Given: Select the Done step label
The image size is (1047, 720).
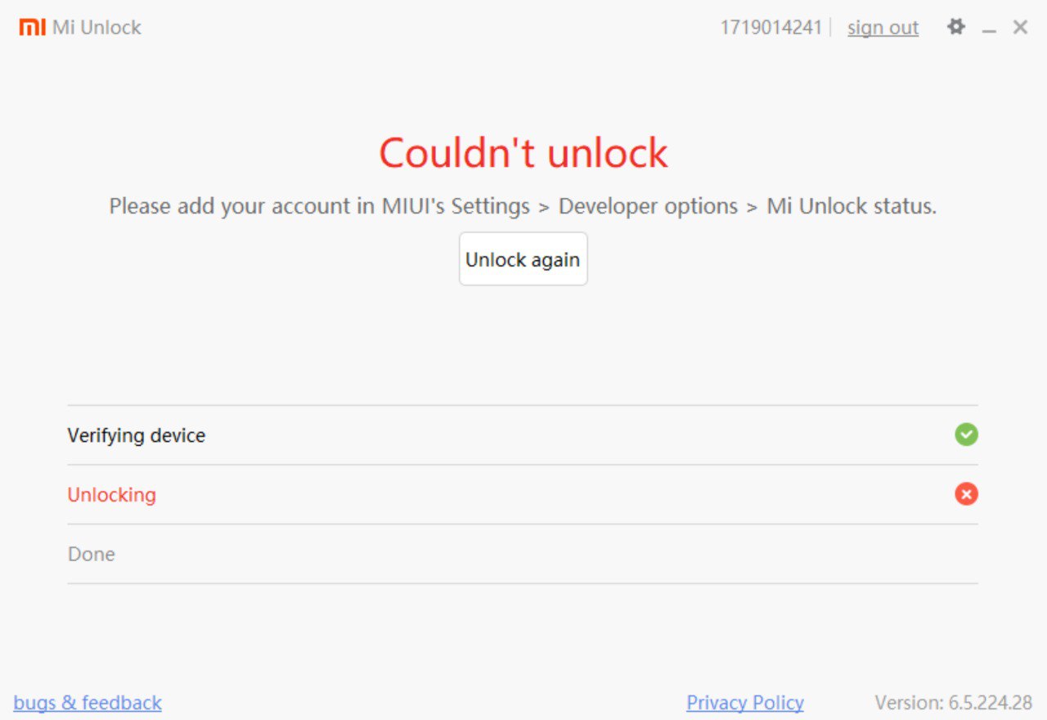Looking at the screenshot, I should point(91,554).
